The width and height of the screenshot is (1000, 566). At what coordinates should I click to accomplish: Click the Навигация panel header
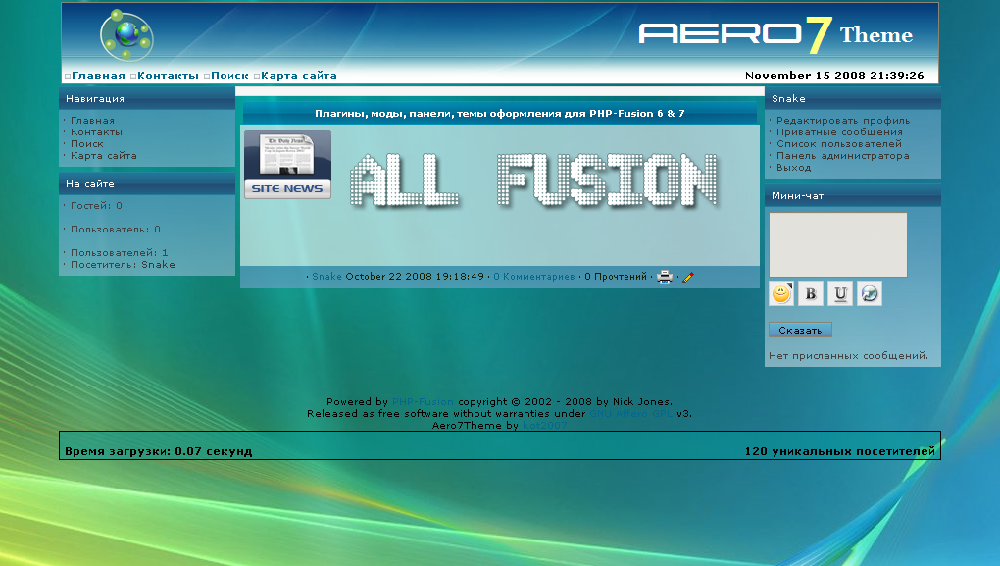[147, 99]
